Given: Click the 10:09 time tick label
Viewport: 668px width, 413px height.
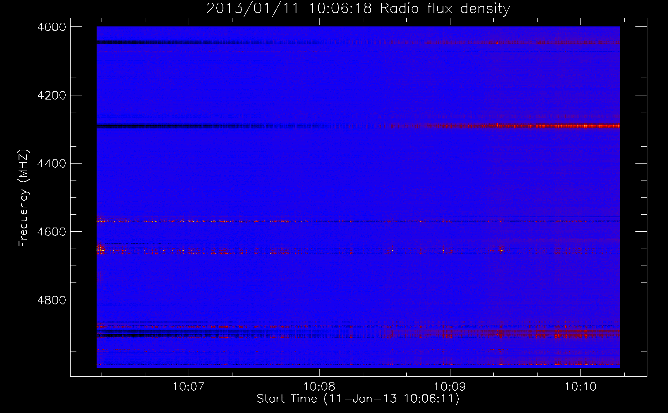Looking at the screenshot, I should click(x=450, y=387).
